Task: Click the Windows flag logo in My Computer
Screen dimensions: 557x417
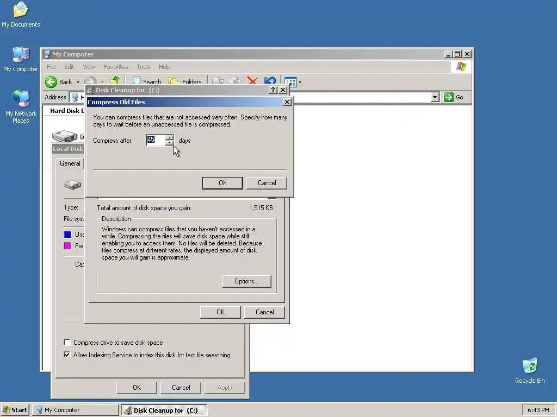Action: point(461,67)
